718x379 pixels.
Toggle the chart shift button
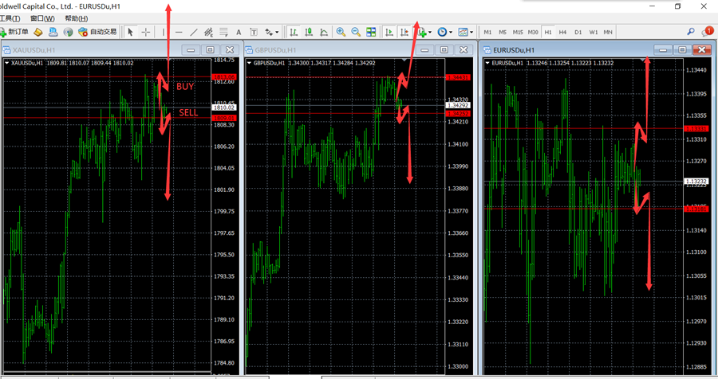tap(404, 32)
